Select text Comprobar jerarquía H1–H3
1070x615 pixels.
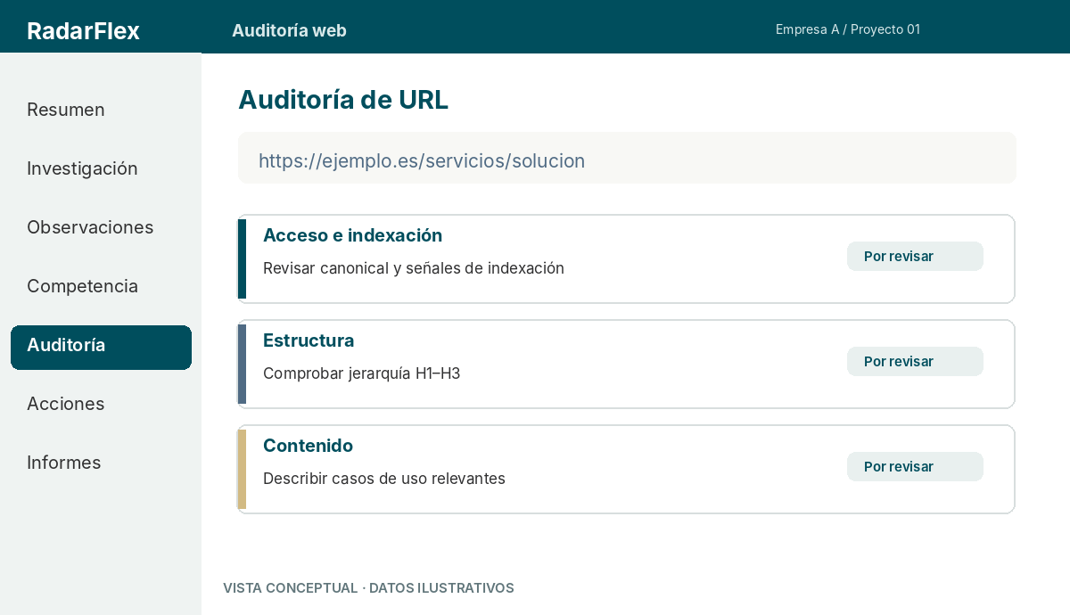coord(361,373)
